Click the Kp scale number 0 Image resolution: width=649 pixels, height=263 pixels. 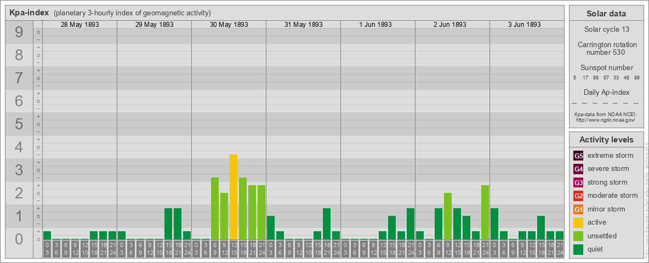click(x=19, y=239)
